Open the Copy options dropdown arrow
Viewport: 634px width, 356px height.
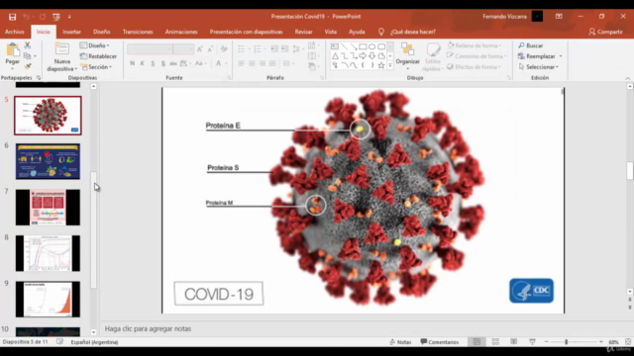tap(35, 56)
